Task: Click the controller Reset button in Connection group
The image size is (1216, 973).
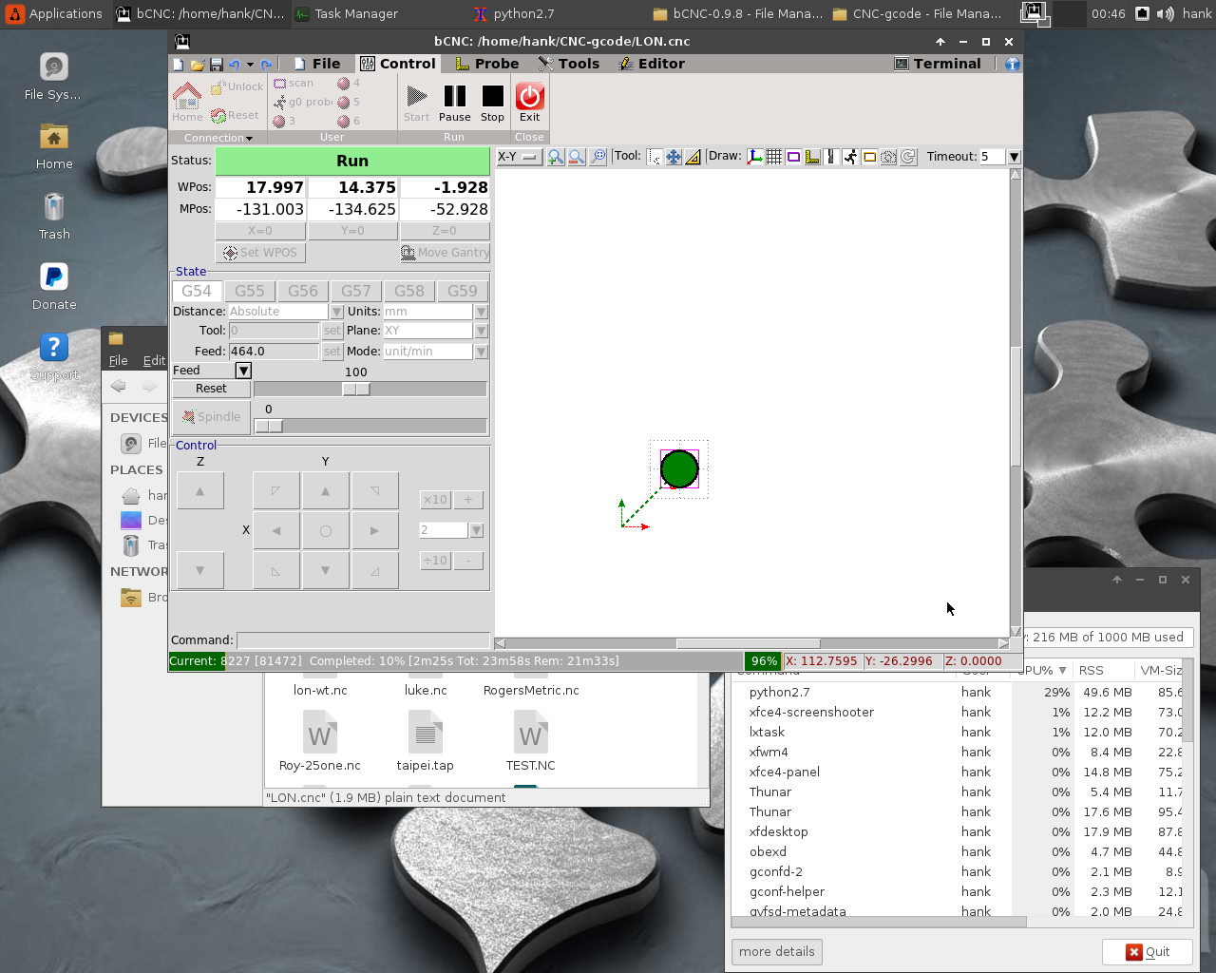Action: [x=235, y=116]
